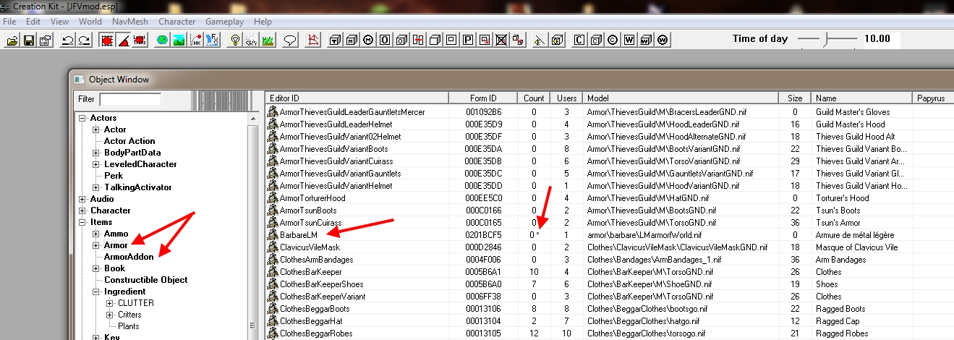
Task: Open the Gameplay menu
Action: pyautogui.click(x=225, y=22)
